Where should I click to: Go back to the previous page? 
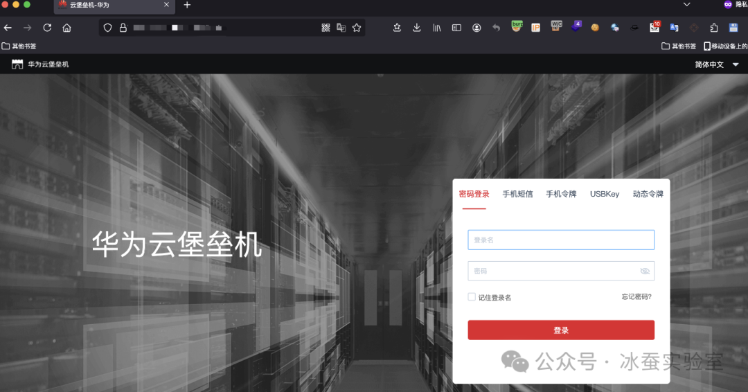pyautogui.click(x=8, y=28)
